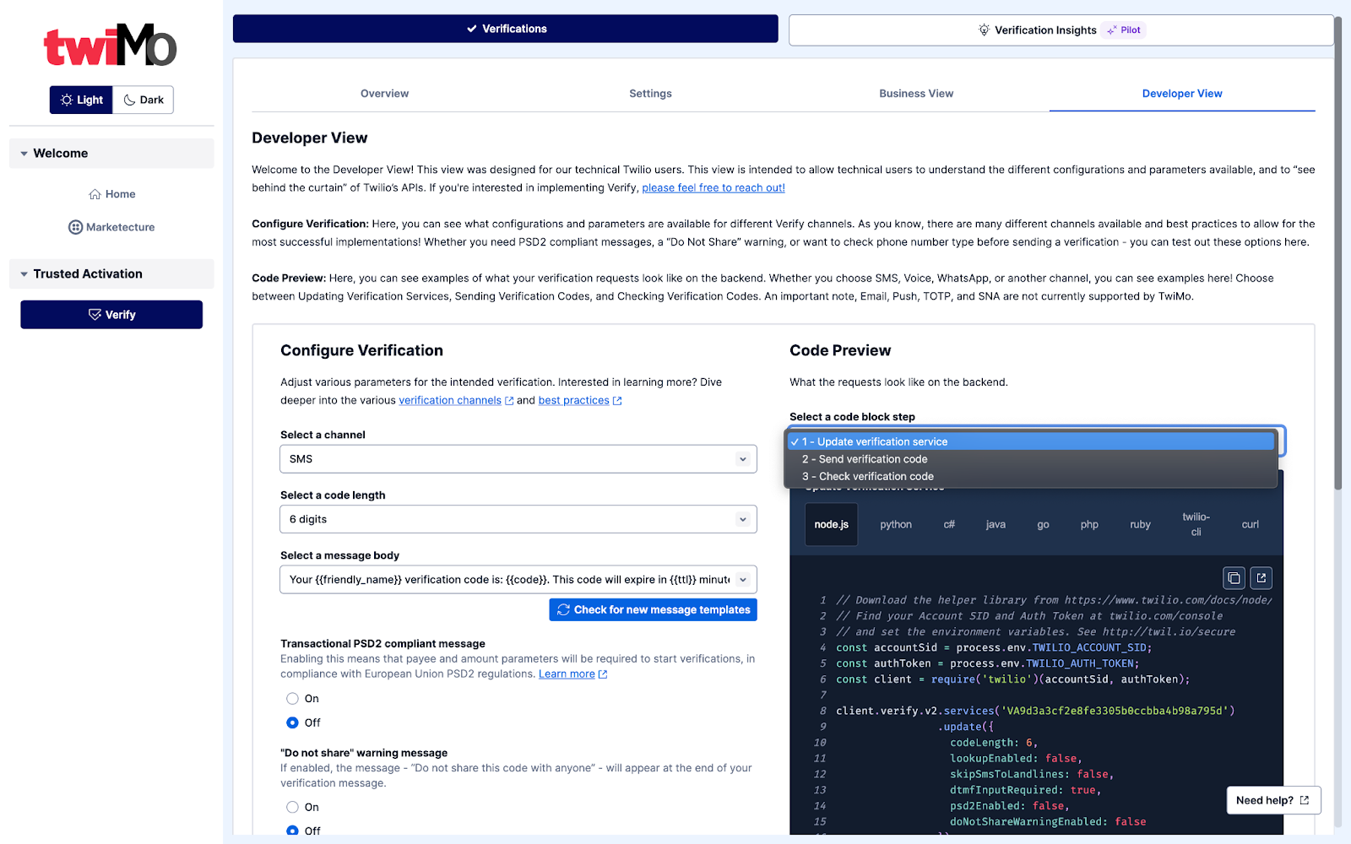
Task: Select the java code tab
Action: point(996,525)
